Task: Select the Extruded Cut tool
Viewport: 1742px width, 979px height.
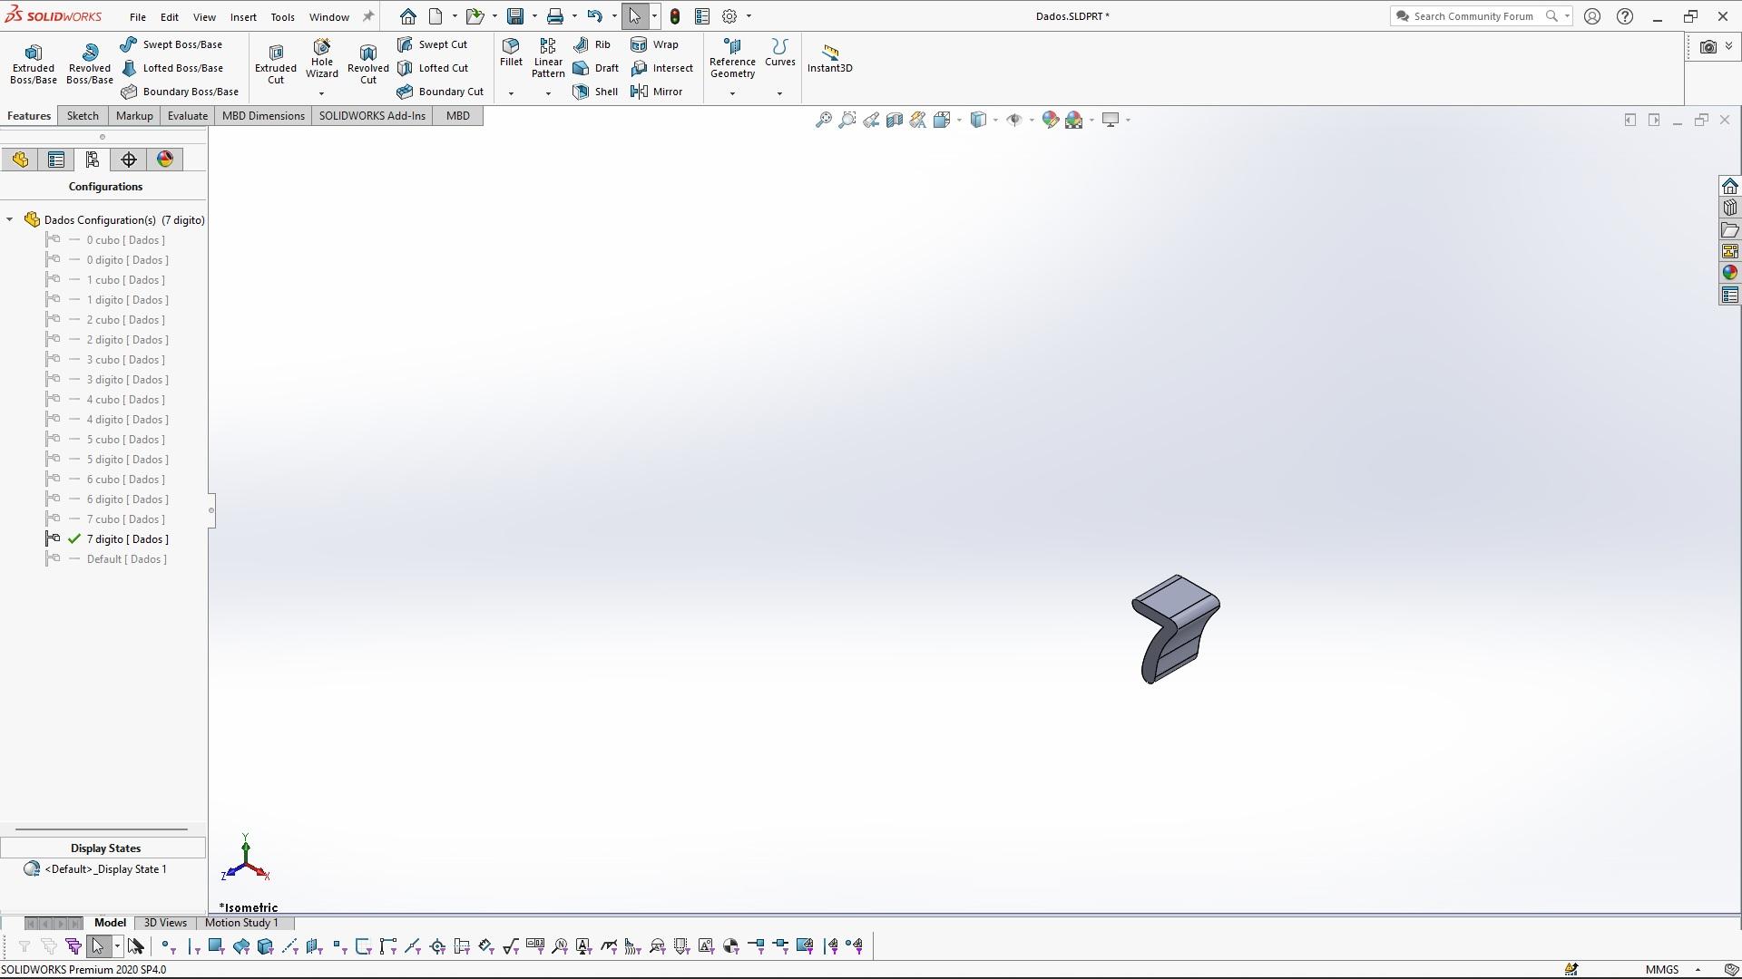Action: 276,63
